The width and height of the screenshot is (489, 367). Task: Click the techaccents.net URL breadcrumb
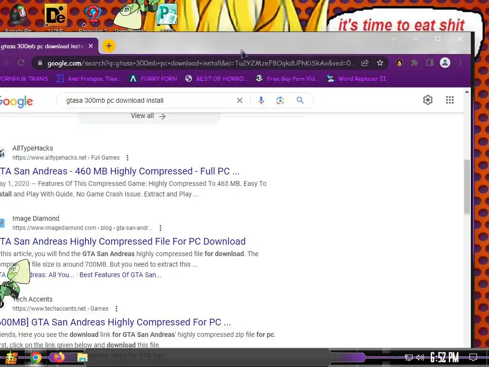click(x=60, y=309)
